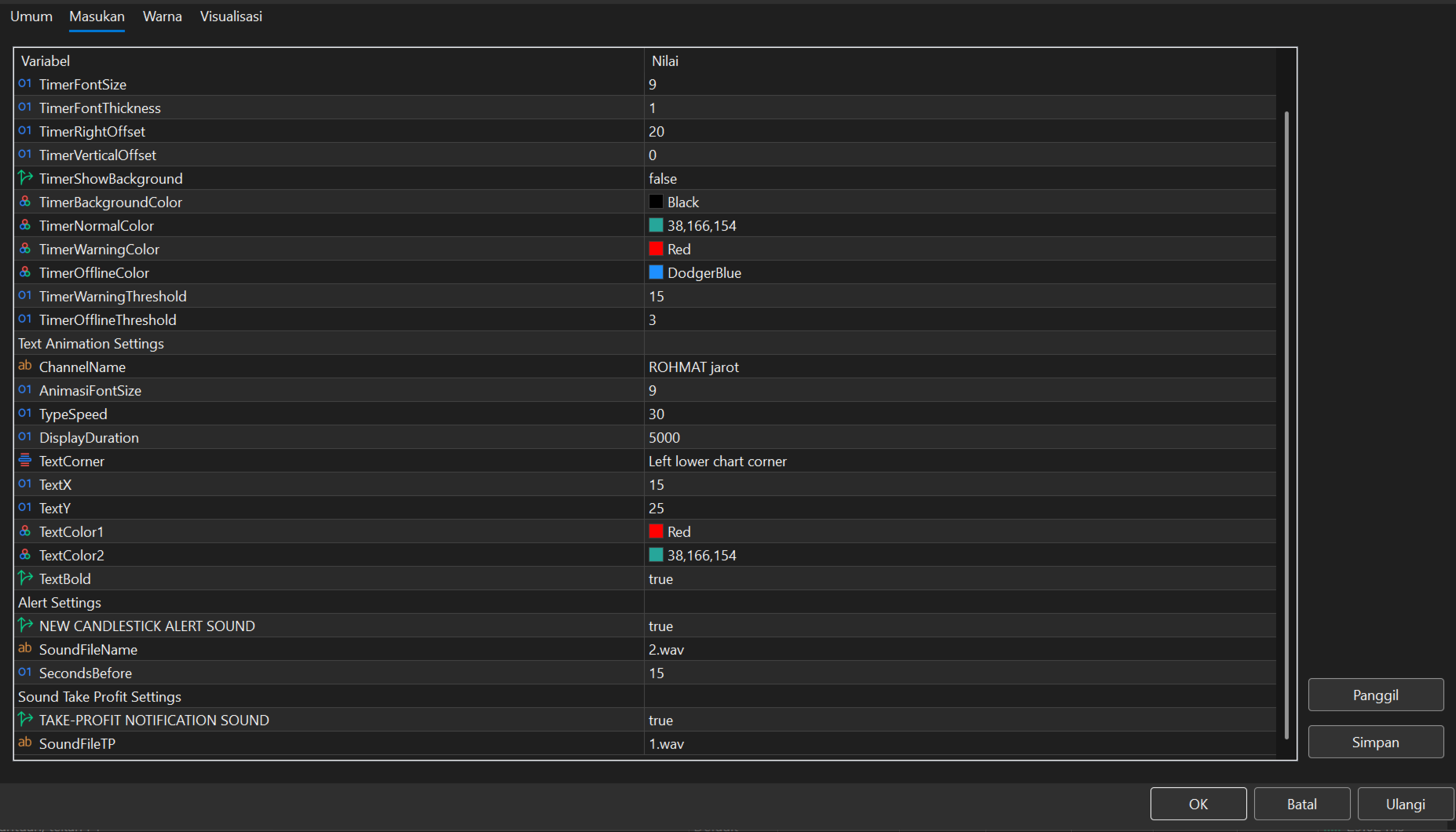
Task: Click the color icon beside TextColor2
Action: [25, 555]
